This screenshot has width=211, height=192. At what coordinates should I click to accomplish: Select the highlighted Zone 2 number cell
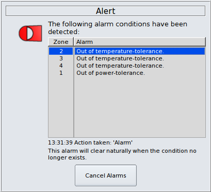[x=61, y=51]
